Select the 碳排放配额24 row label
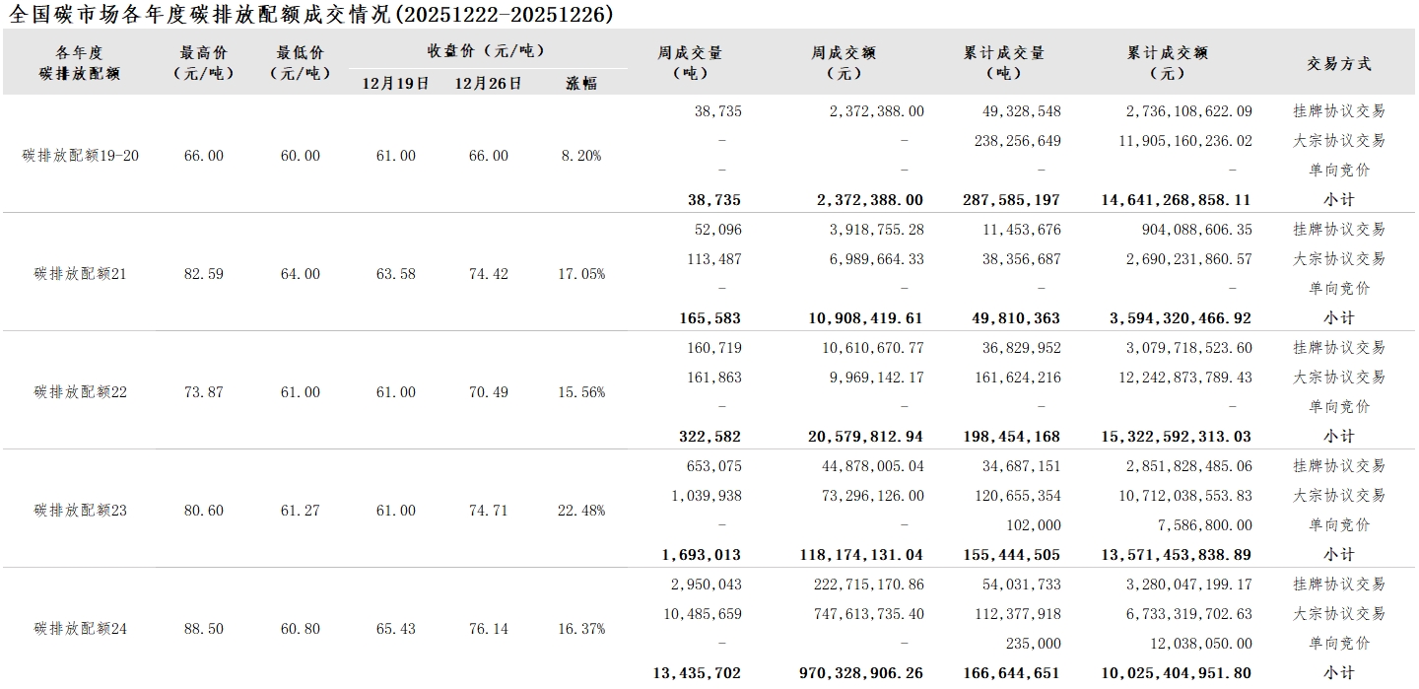The height and width of the screenshot is (689, 1419). (81, 629)
